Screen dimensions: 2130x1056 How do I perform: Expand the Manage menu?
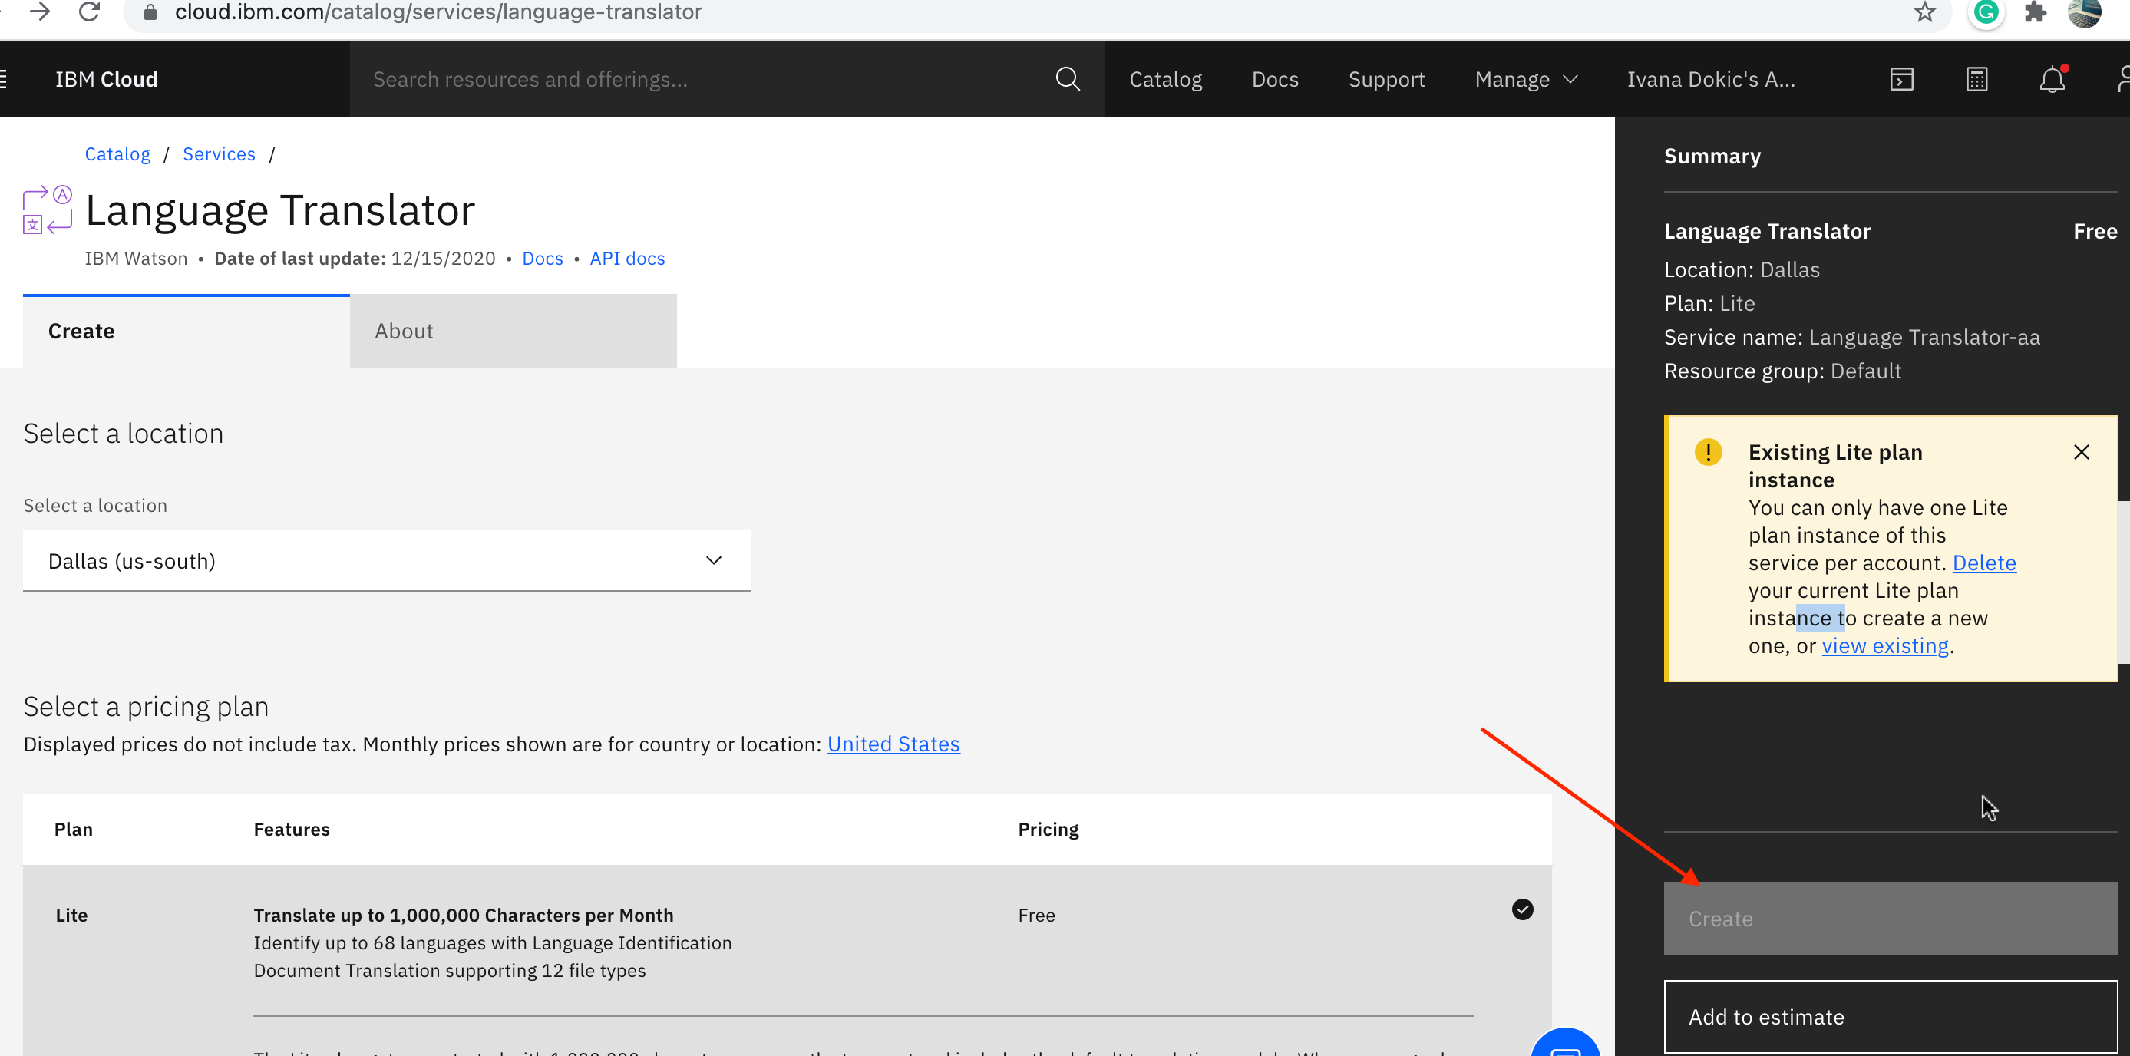[1526, 79]
